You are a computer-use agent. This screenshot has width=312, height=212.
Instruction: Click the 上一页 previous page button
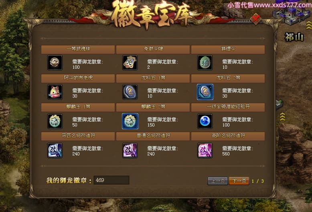218,181
